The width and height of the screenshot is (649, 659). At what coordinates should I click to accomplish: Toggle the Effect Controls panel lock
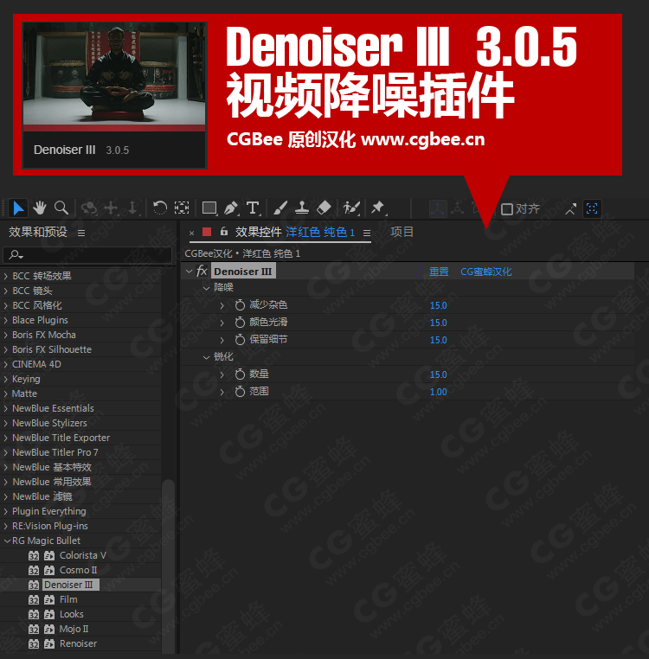224,231
